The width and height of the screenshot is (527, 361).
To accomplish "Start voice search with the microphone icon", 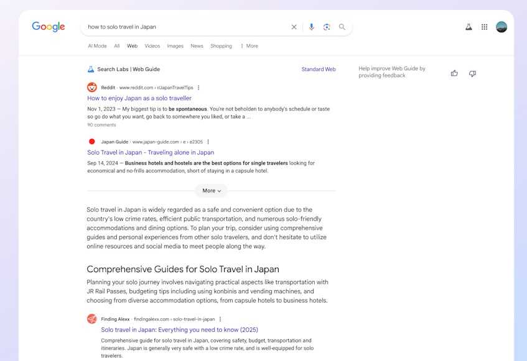I will (312, 27).
